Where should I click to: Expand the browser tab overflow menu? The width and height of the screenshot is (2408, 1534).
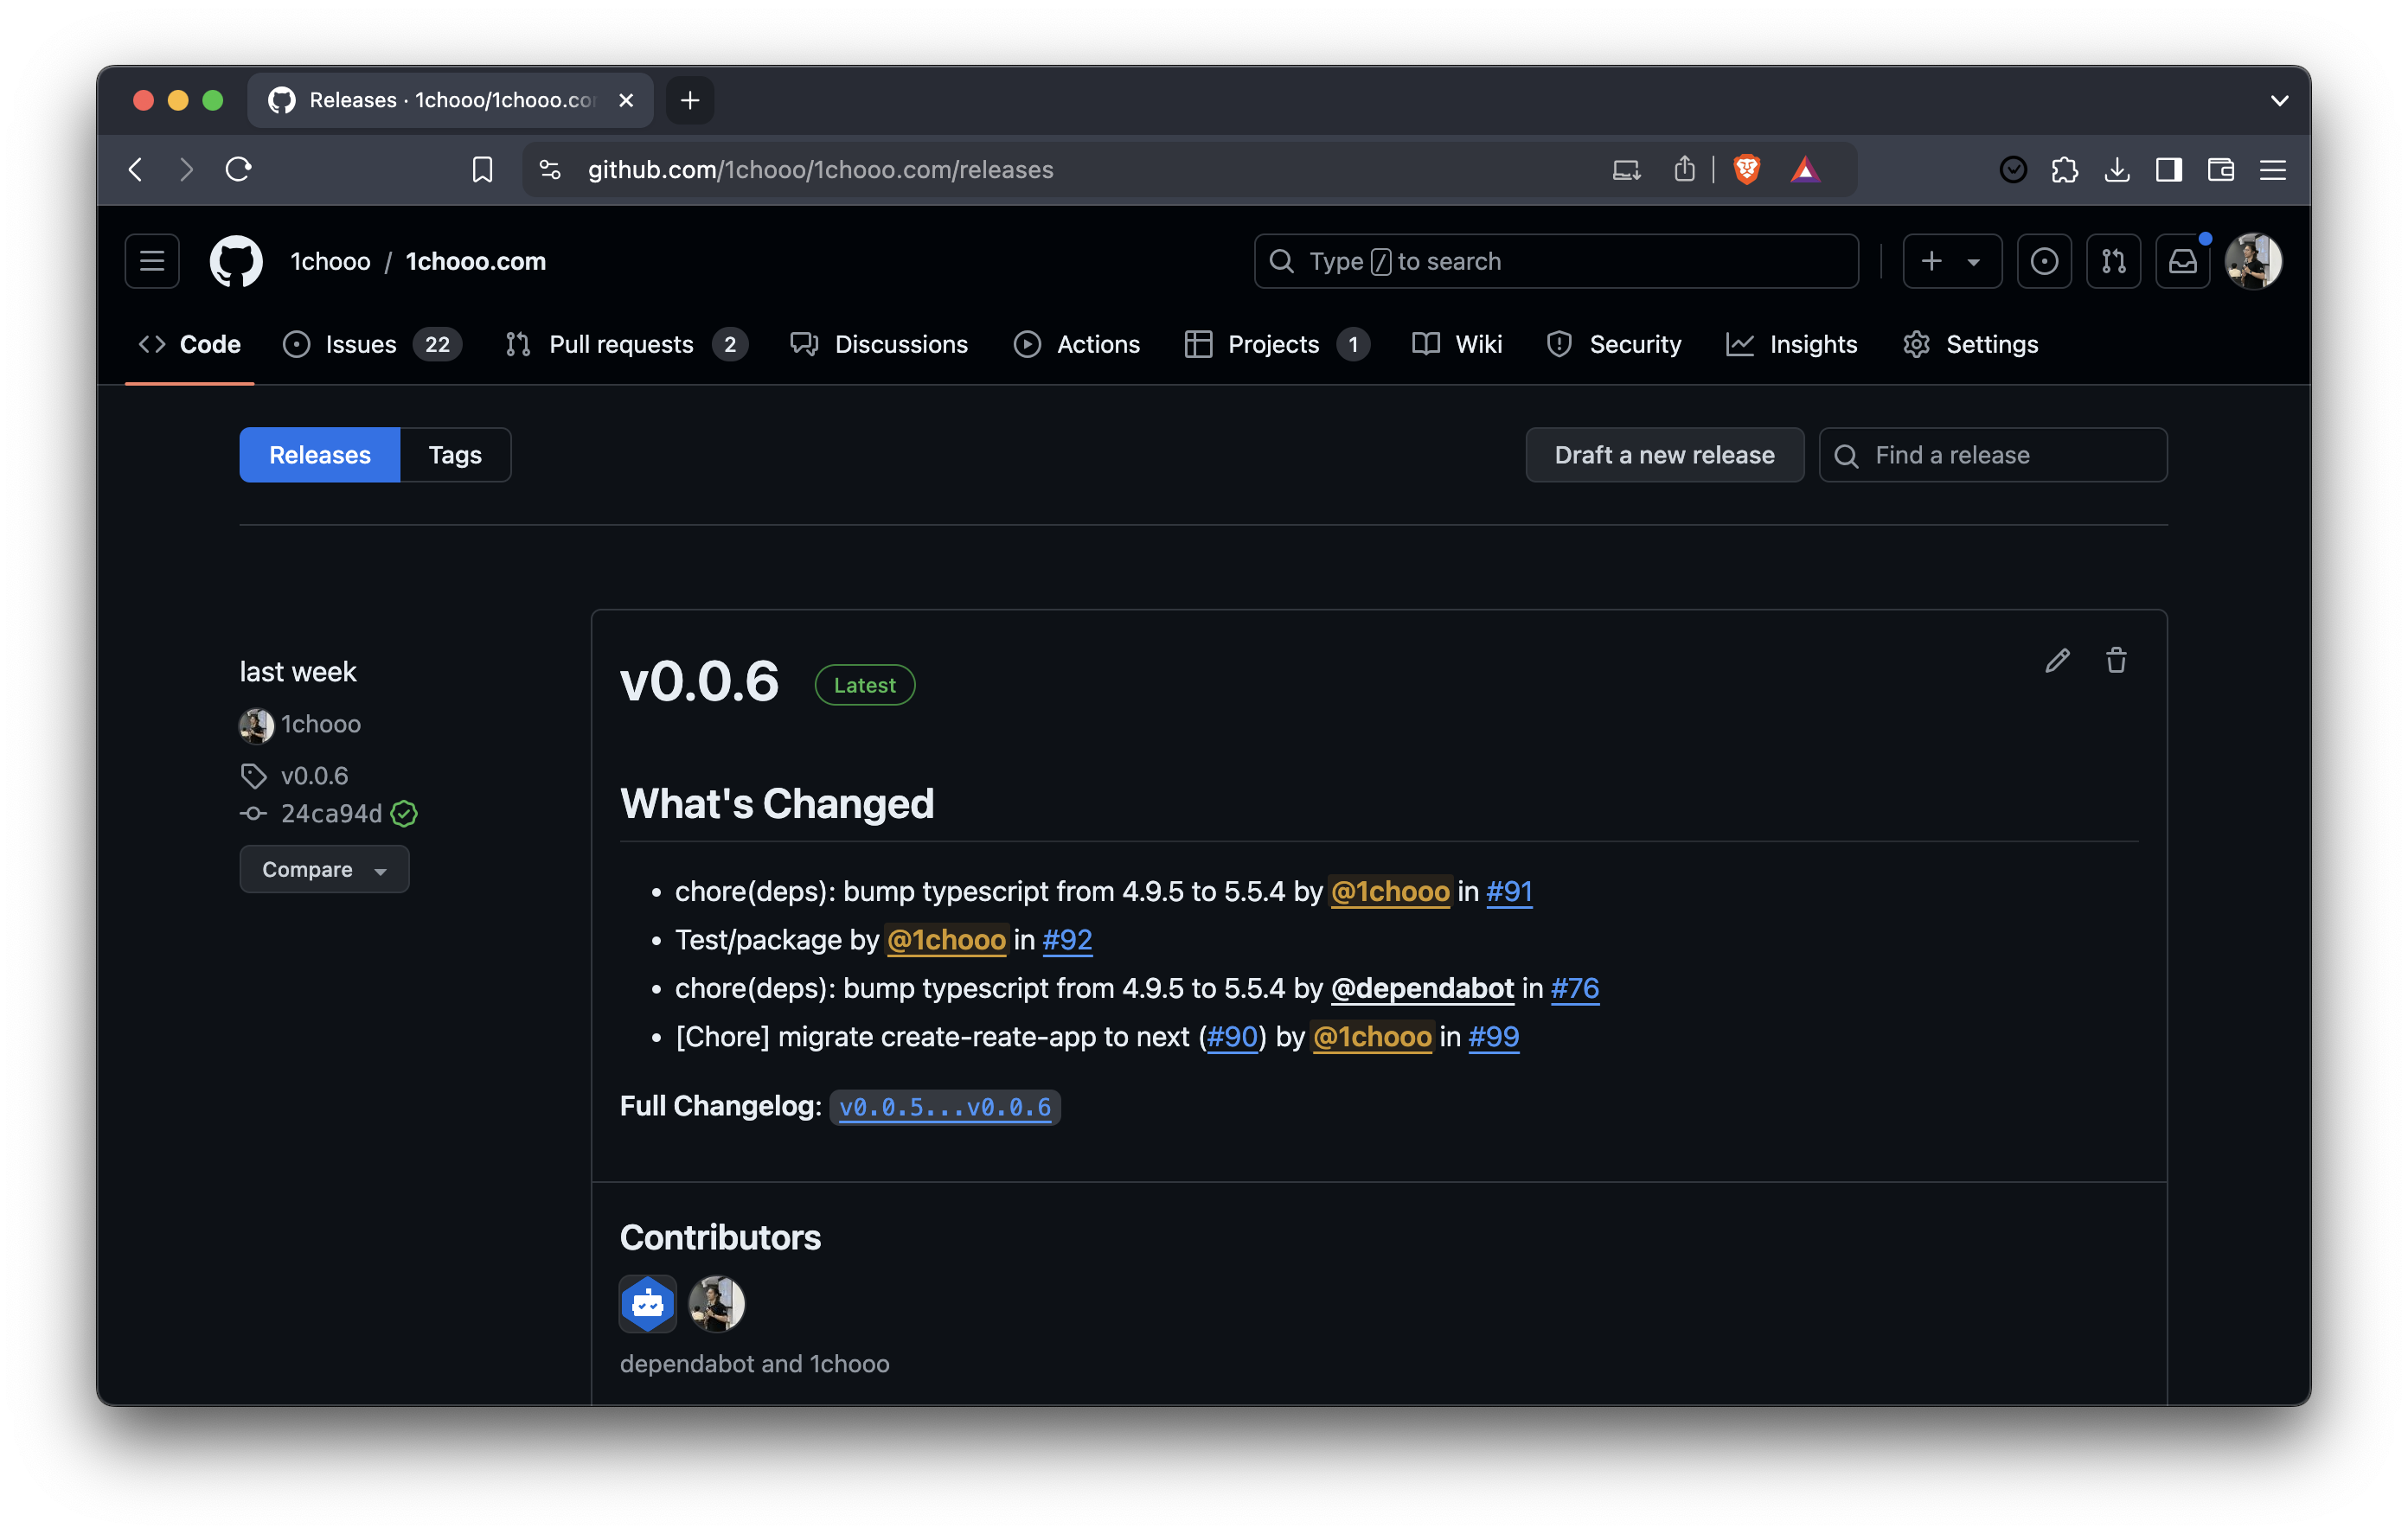(x=2280, y=99)
